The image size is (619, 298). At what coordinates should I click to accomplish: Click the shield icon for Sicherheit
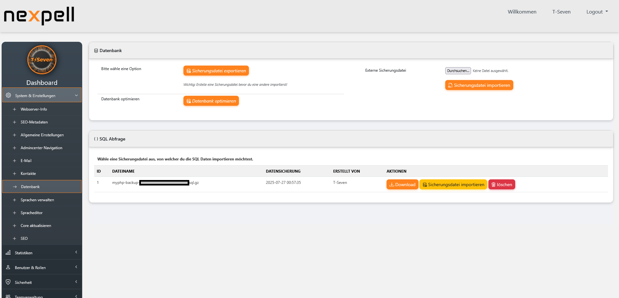click(8, 282)
